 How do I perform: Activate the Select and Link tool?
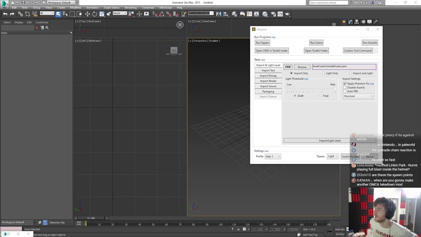click(x=20, y=14)
